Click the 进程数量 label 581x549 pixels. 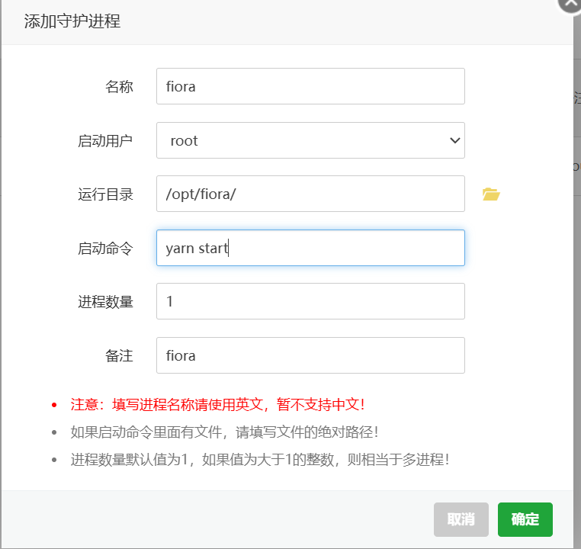coord(105,302)
